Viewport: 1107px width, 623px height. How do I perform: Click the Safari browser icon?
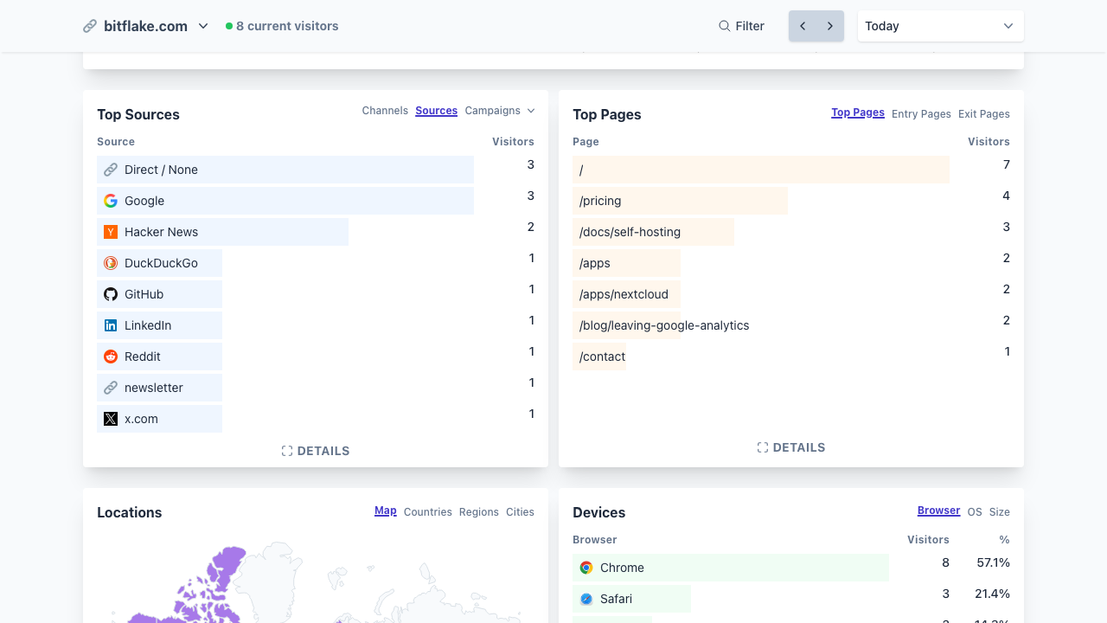click(x=586, y=599)
